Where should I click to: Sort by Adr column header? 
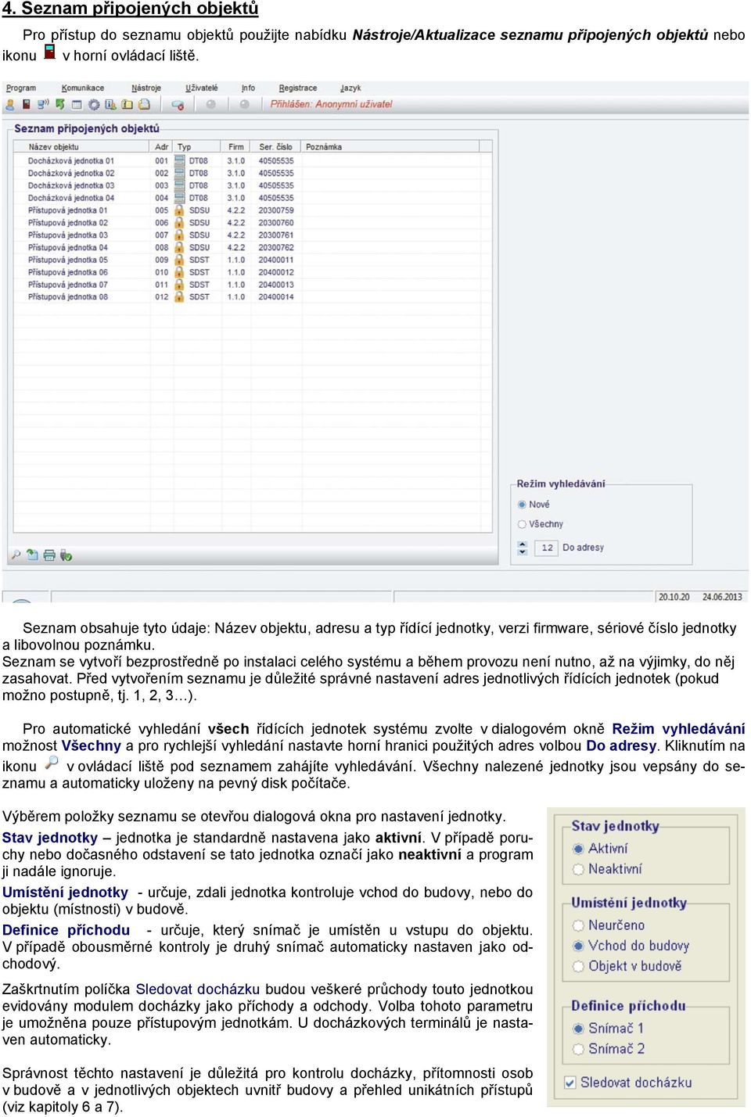(x=161, y=146)
